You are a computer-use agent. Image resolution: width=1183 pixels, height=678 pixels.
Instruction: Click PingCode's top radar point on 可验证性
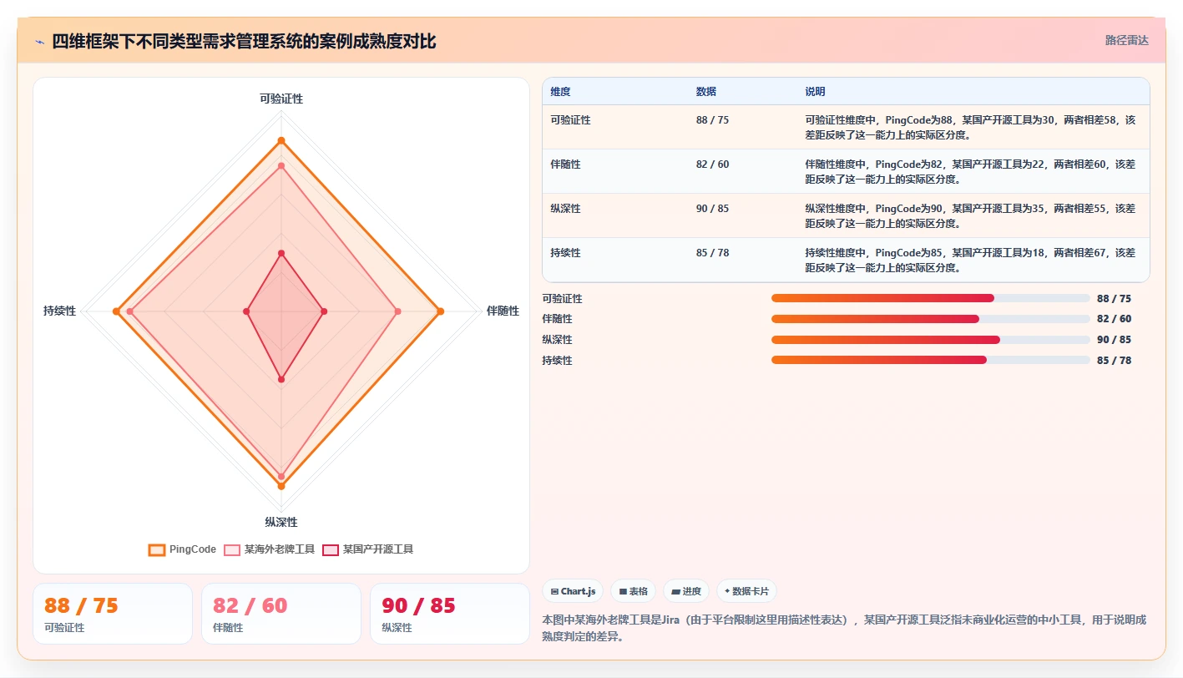pyautogui.click(x=281, y=140)
